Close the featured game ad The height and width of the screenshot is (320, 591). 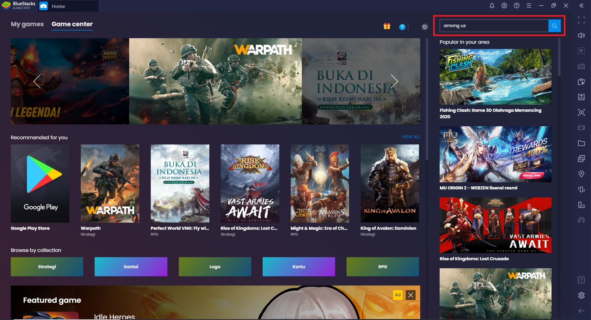coord(411,295)
